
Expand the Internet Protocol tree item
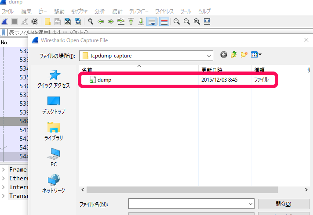click(4, 187)
